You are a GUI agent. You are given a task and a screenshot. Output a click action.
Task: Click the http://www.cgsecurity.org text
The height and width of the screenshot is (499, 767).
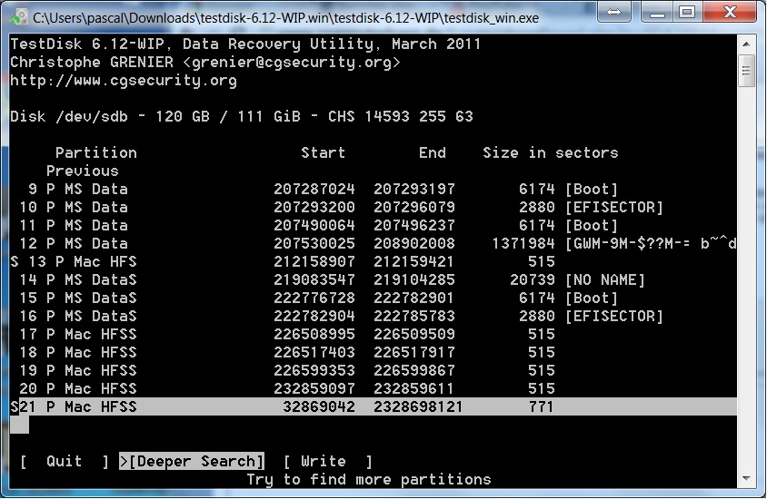(124, 81)
